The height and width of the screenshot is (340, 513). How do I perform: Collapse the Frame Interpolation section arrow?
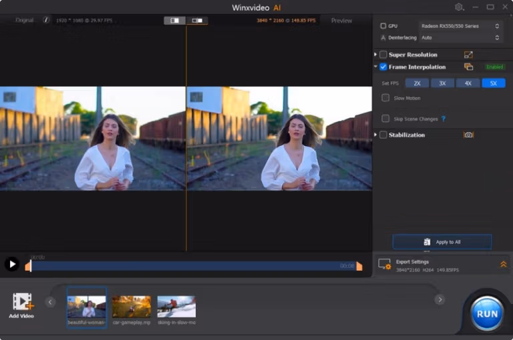tap(375, 67)
